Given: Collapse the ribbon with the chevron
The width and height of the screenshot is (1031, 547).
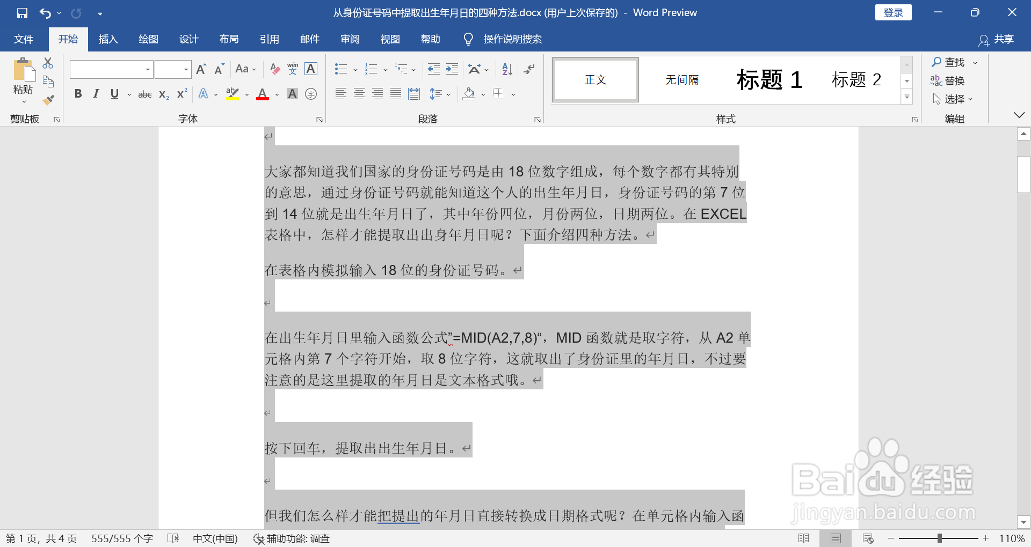Looking at the screenshot, I should coord(1019,115).
